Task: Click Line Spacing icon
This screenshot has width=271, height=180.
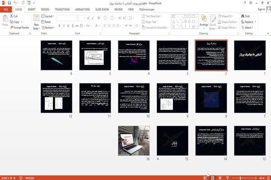Action: point(131,18)
